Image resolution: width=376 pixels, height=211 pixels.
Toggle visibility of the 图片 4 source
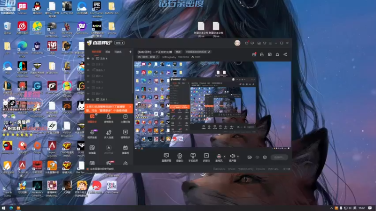(88, 76)
